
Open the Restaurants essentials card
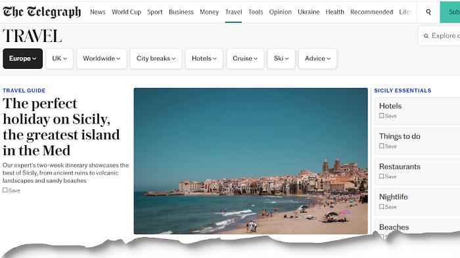click(x=417, y=171)
